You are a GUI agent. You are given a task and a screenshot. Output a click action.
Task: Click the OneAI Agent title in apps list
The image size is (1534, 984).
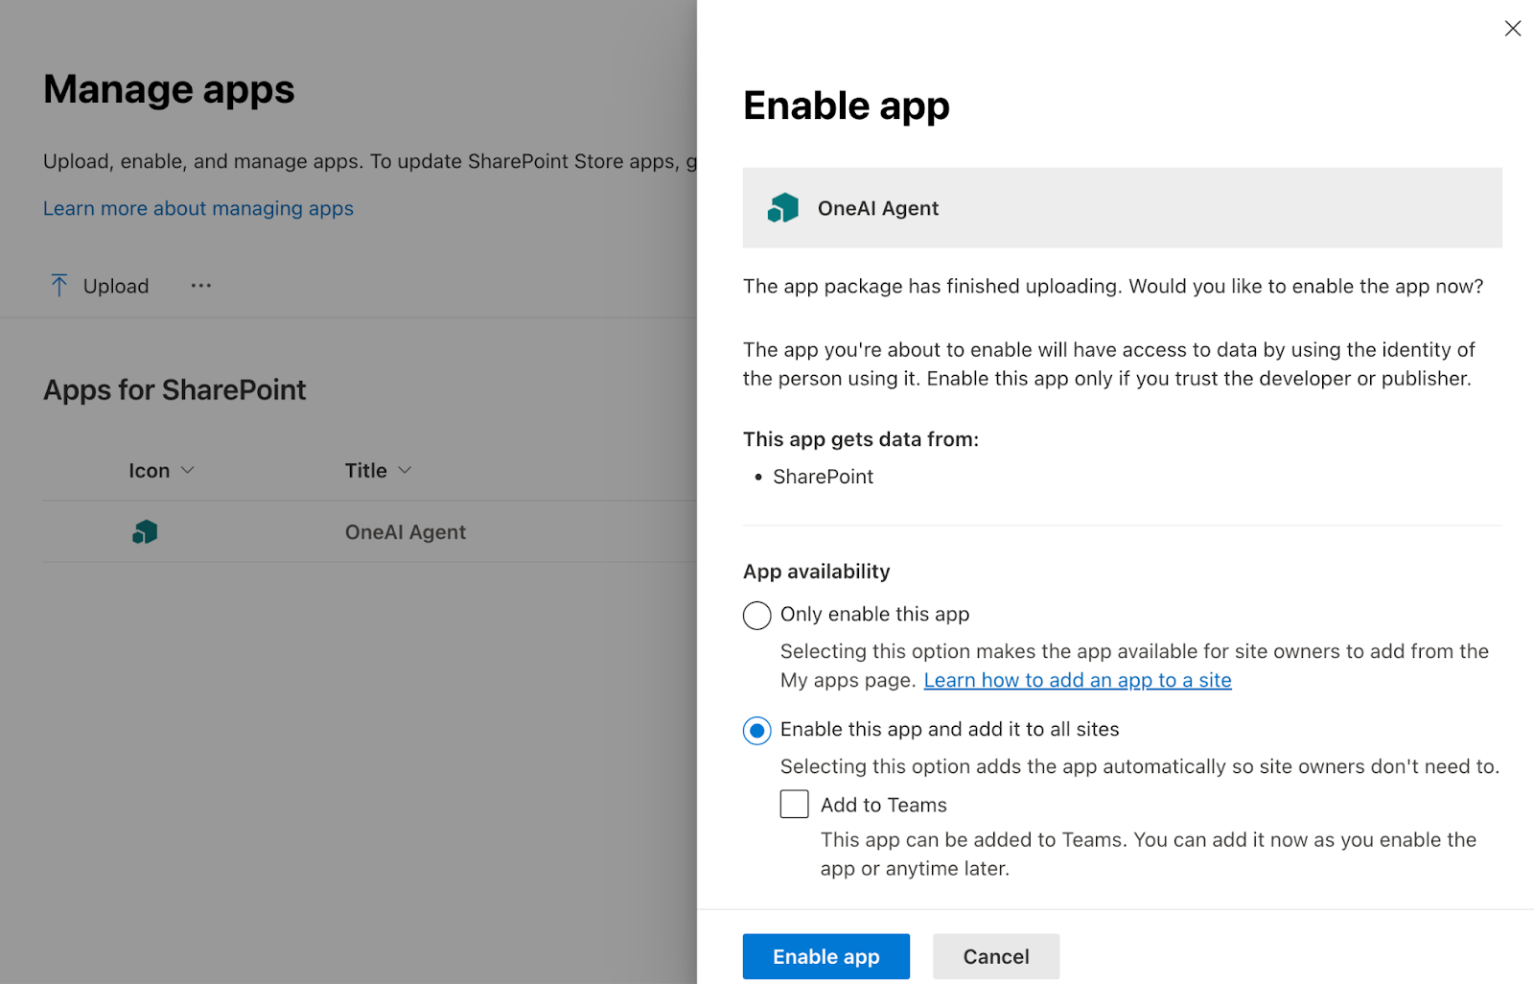pyautogui.click(x=406, y=532)
